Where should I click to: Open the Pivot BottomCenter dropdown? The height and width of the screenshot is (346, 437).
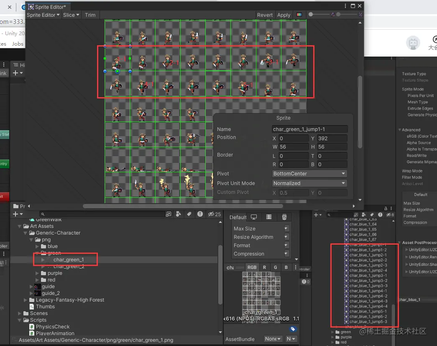click(309, 173)
